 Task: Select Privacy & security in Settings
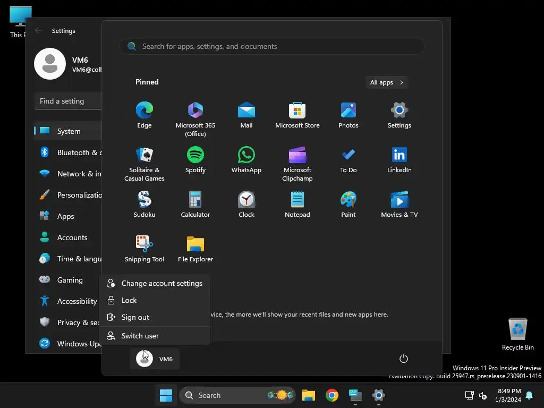[x=68, y=322]
